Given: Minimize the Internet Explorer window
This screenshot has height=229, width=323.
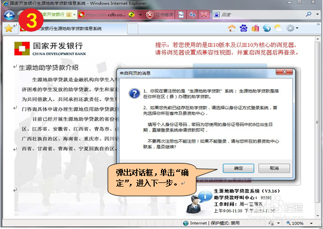Looking at the screenshot, I should coord(290,2).
